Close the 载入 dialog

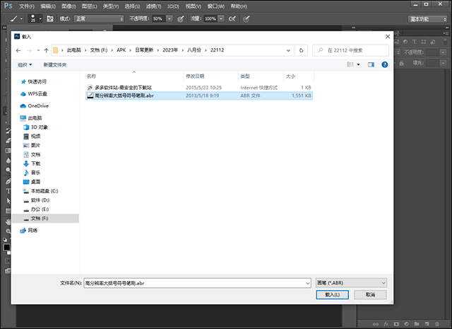coord(388,36)
